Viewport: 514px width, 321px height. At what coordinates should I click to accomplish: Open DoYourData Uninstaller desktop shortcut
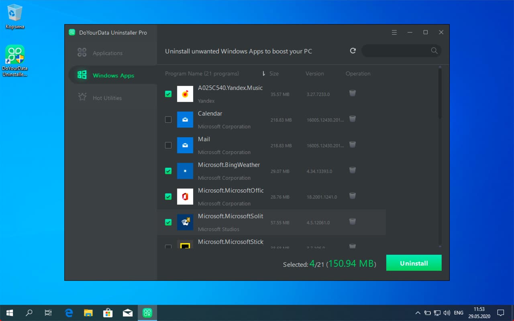tap(15, 61)
